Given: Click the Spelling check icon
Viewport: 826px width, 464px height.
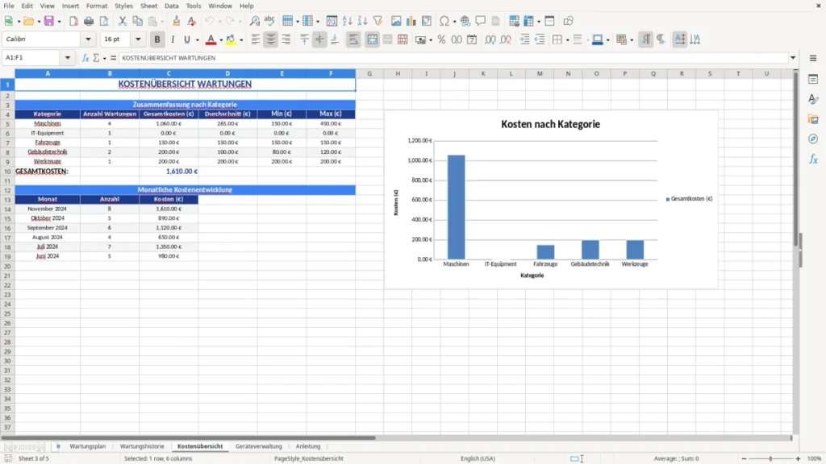Looking at the screenshot, I should click(x=269, y=21).
